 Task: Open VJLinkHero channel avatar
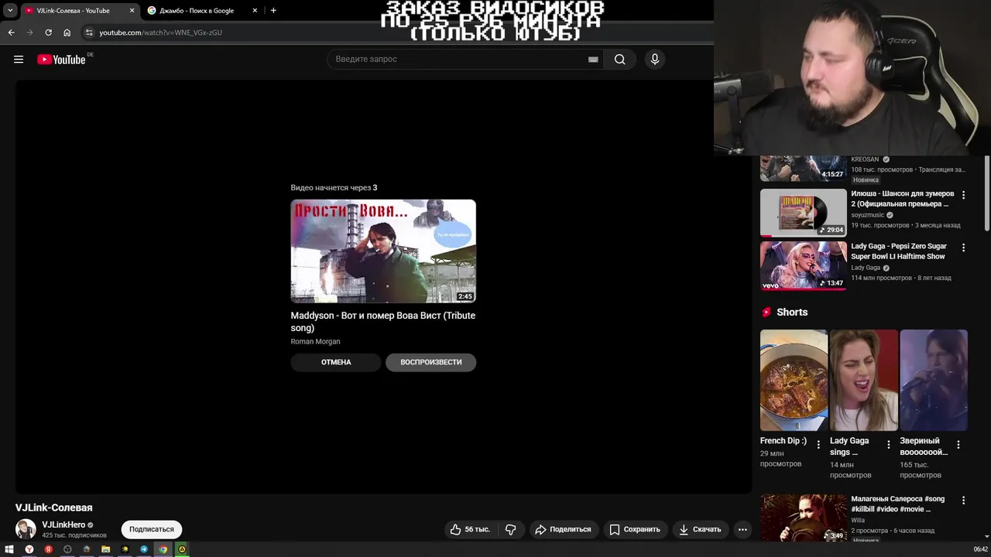[x=26, y=529]
